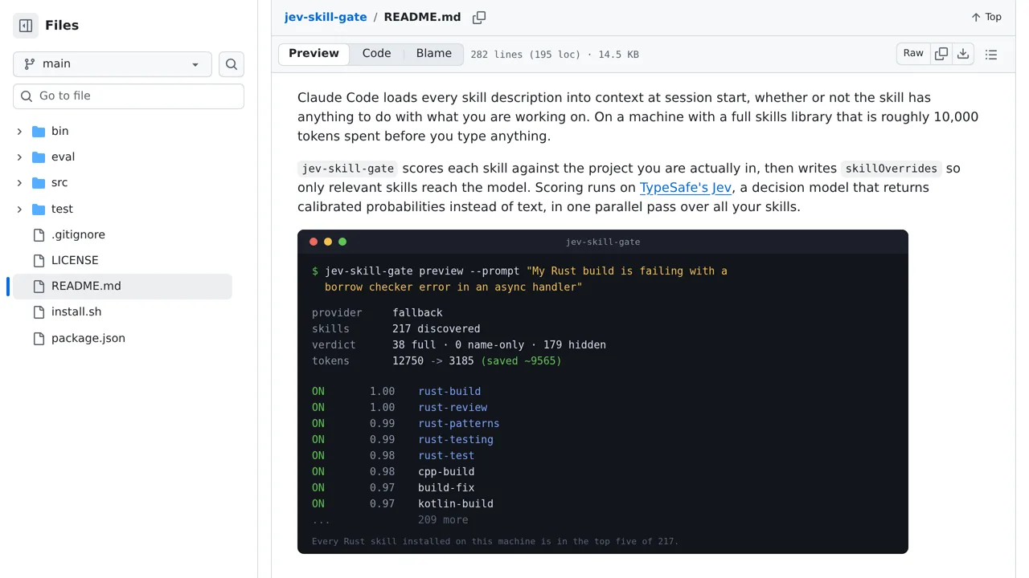This screenshot has width=1029, height=578.
Task: Click the Files panel heading
Action: [62, 26]
